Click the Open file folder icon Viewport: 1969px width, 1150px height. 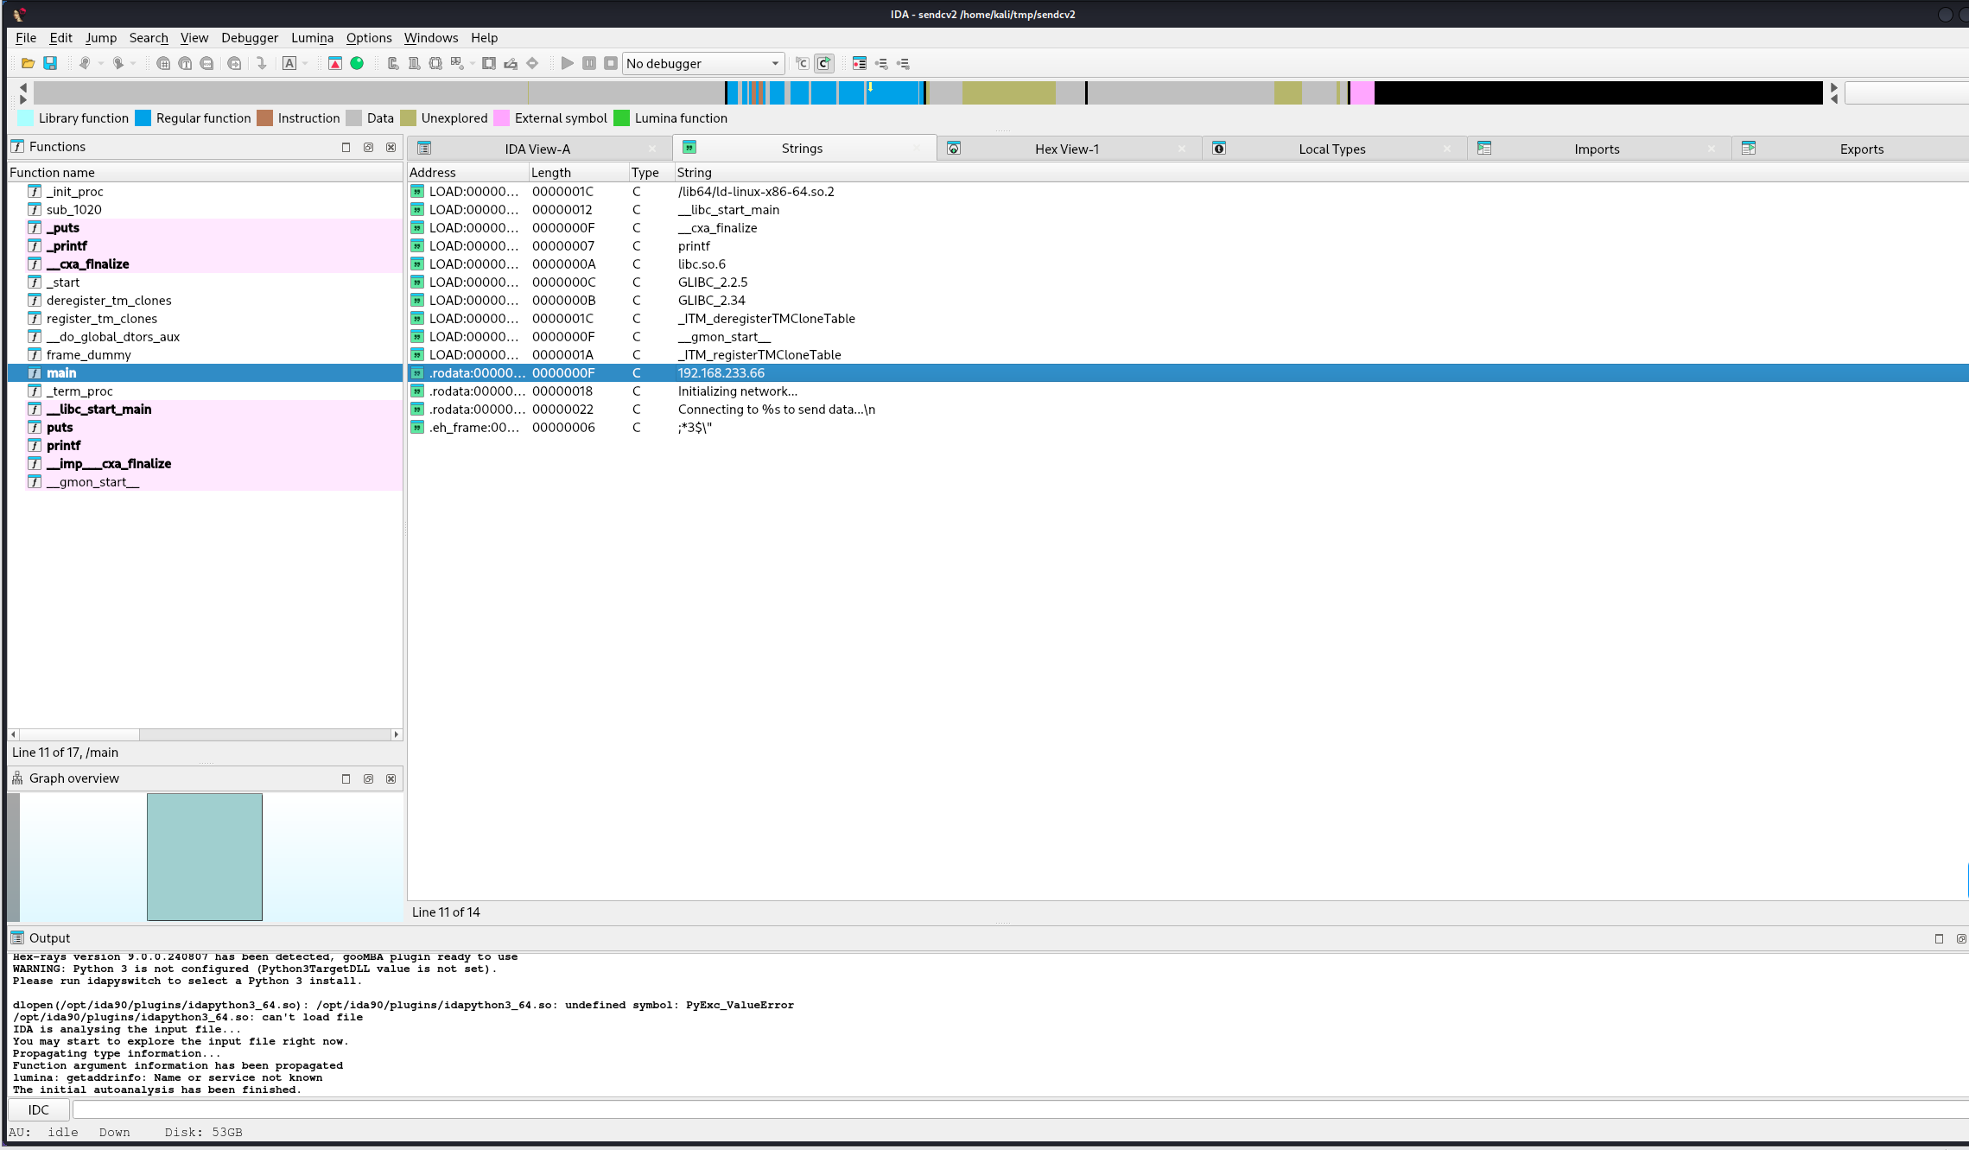[28, 63]
